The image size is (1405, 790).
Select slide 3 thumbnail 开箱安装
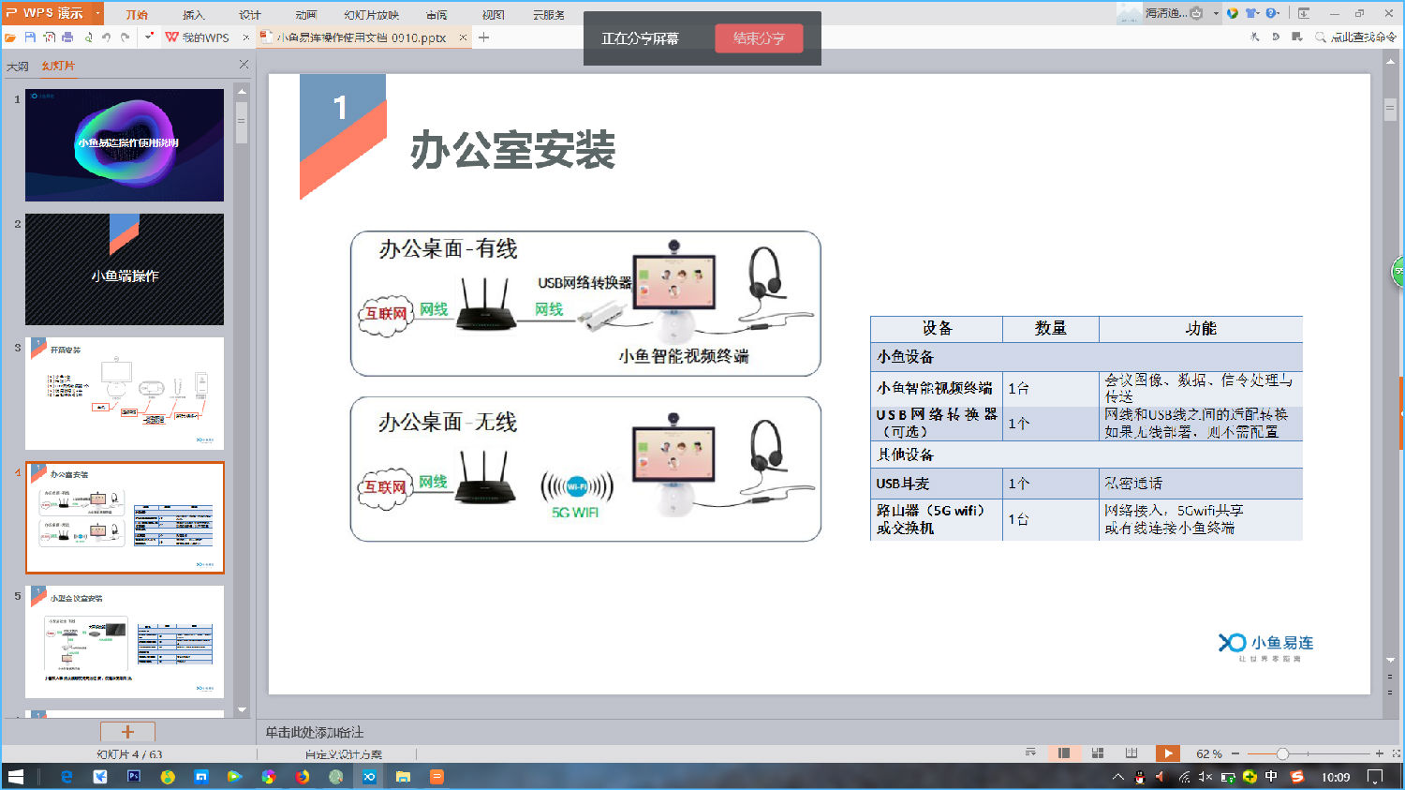[x=125, y=394]
